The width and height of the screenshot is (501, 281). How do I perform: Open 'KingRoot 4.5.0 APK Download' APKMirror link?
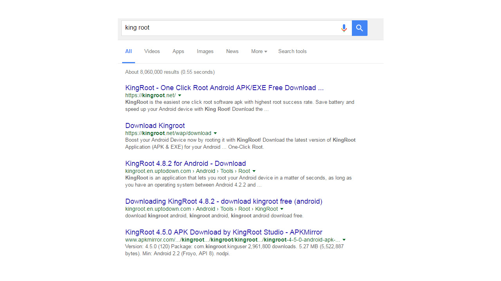tap(224, 232)
